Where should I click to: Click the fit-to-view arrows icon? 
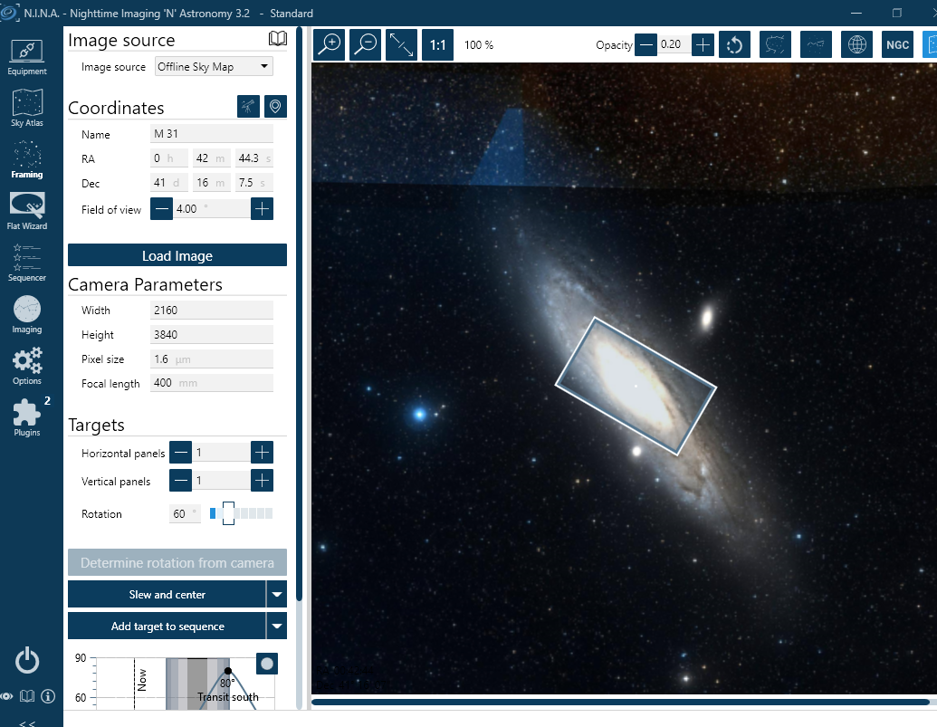[x=401, y=44]
